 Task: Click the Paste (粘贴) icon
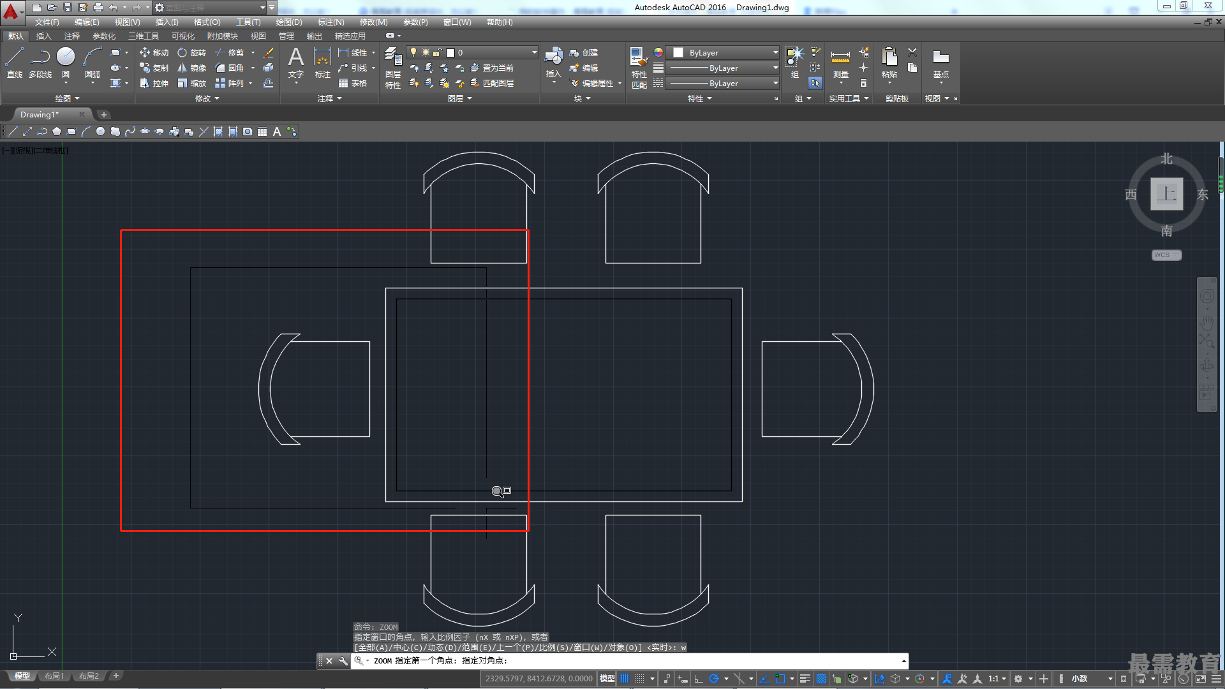pyautogui.click(x=889, y=63)
